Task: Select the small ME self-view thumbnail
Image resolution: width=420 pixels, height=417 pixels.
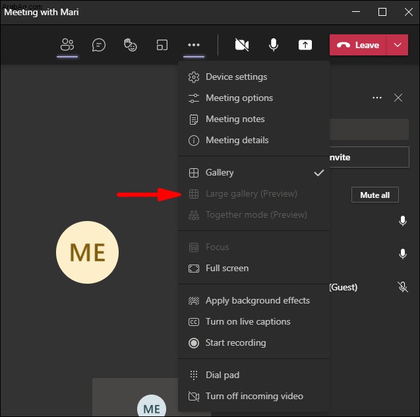Action: coord(152,406)
